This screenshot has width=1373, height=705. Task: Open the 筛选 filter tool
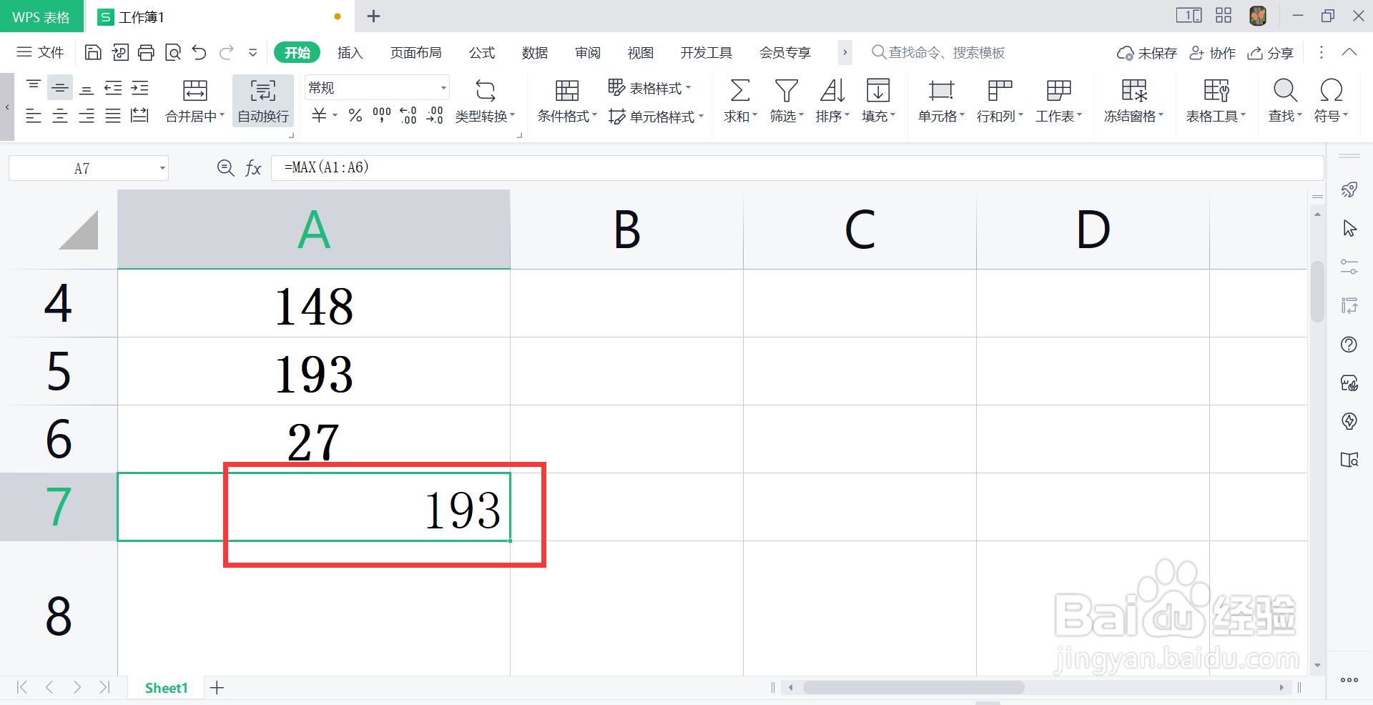784,100
